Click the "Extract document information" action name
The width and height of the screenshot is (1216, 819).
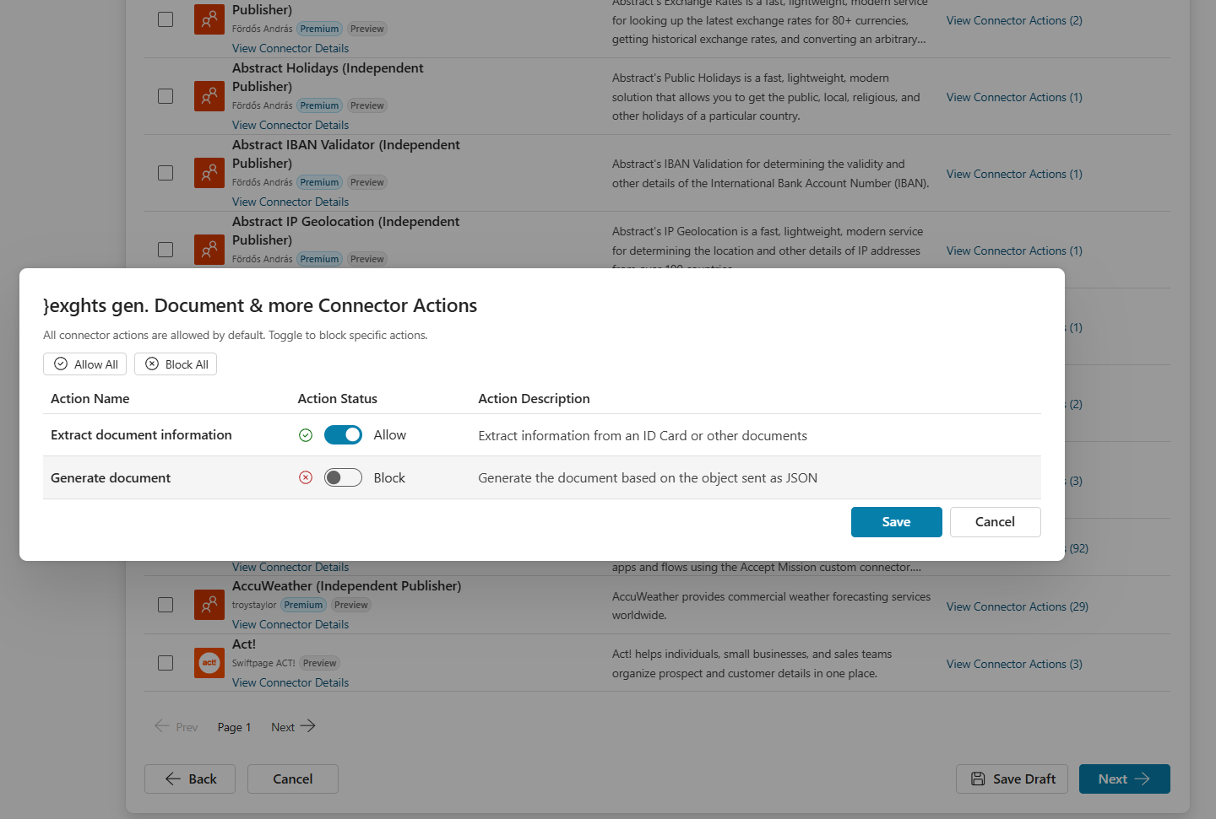tap(141, 435)
